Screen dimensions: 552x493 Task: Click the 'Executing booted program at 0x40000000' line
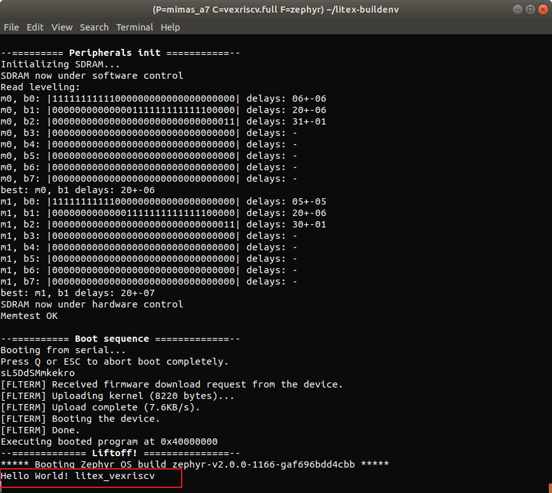point(109,442)
